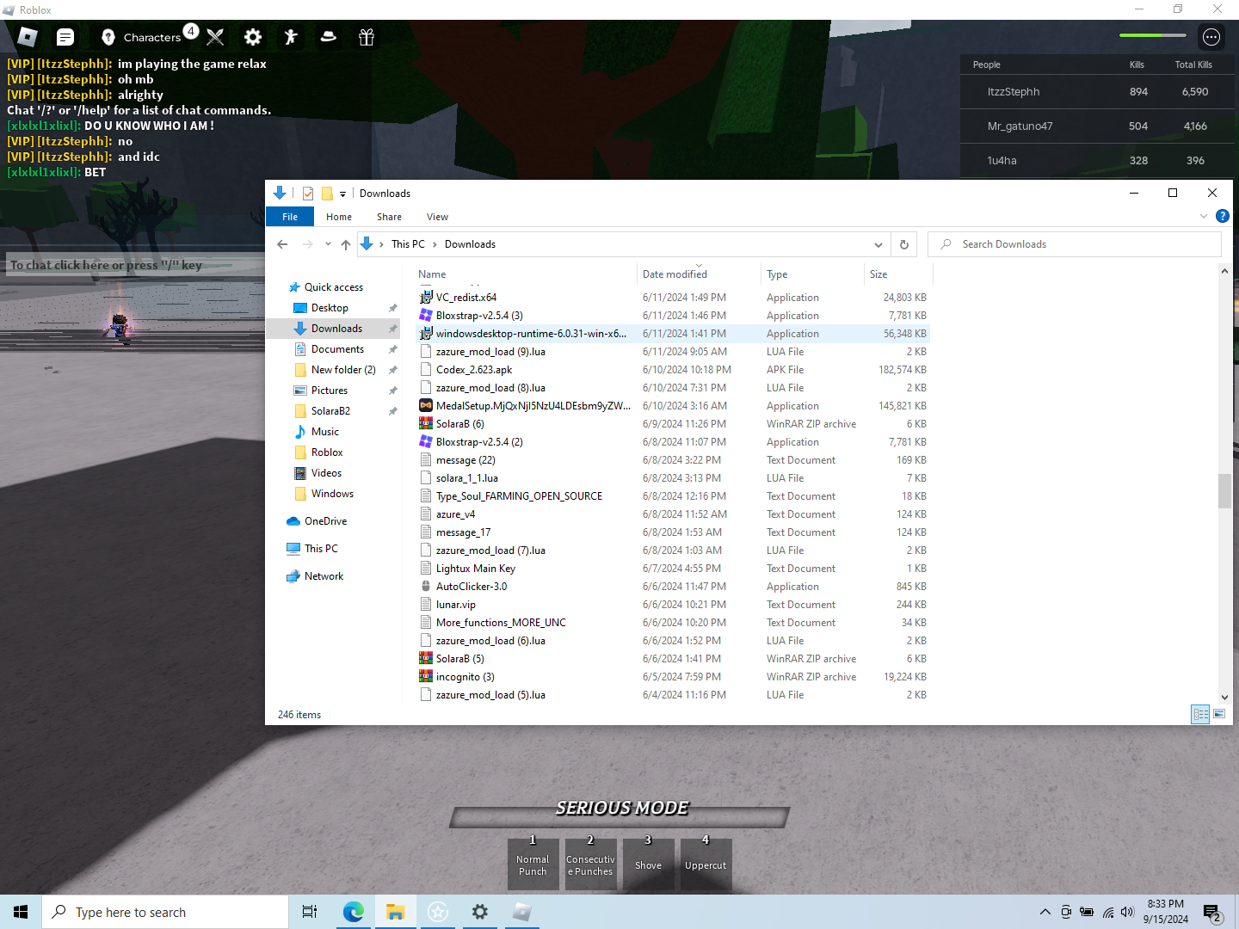Open the View ribbon tab

pos(437,217)
